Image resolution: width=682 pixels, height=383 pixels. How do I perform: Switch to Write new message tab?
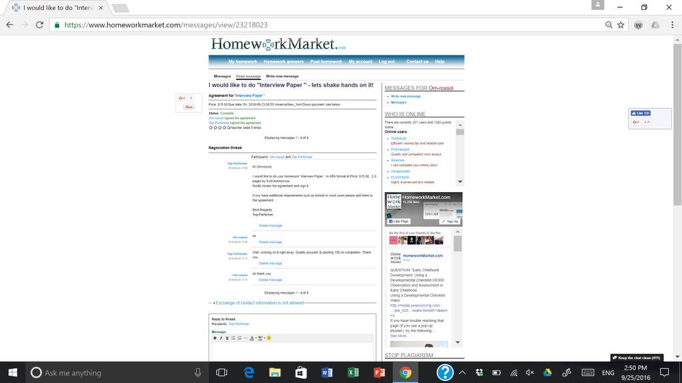pyautogui.click(x=282, y=76)
